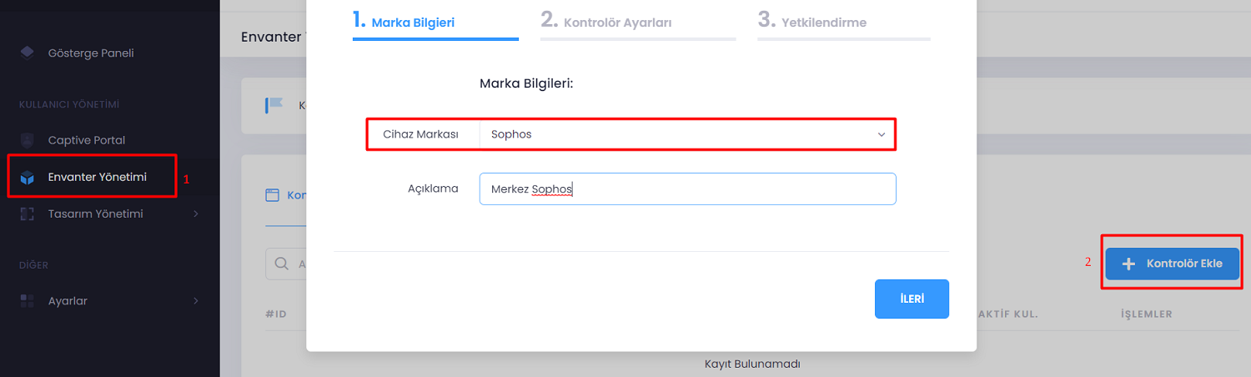Click the Ayarlar settings icon in sidebar

point(28,300)
